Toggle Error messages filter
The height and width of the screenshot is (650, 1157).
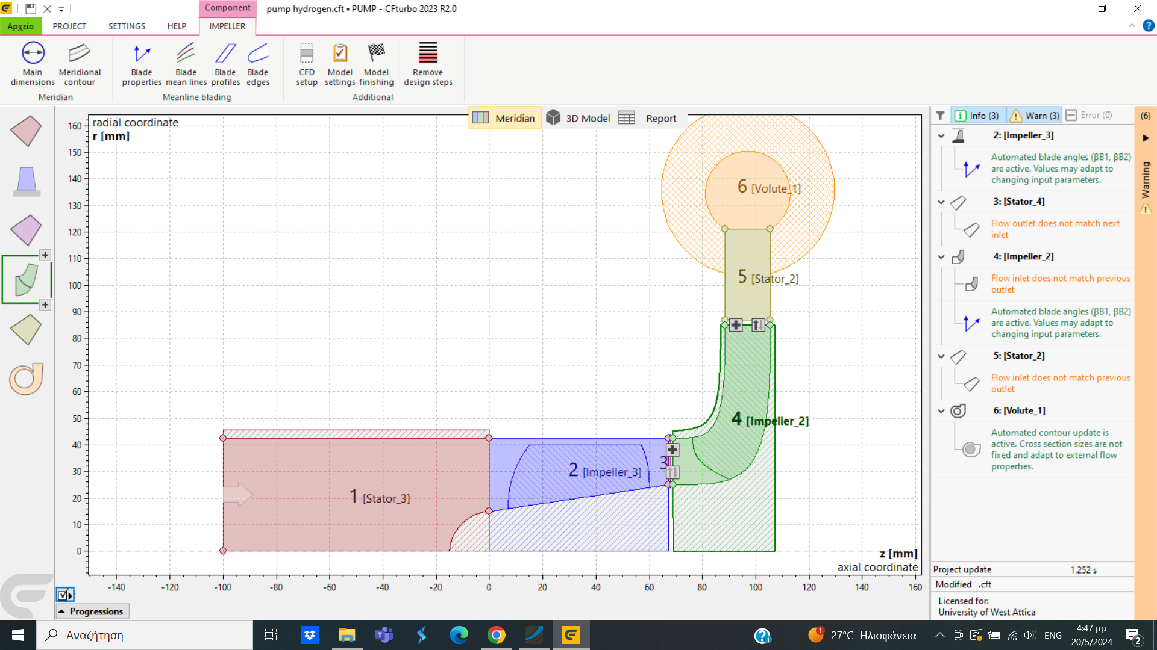tap(1089, 116)
